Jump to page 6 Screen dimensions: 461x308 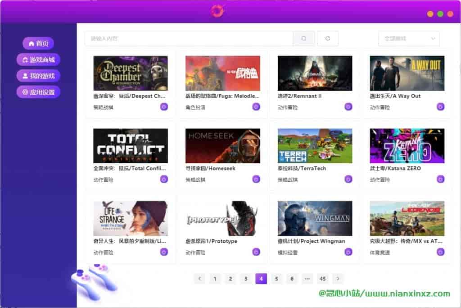292,279
